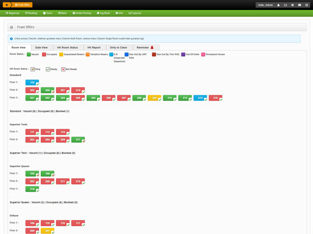The height and width of the screenshot is (234, 313).
Task: Open the envelope messages icon
Action: 285,5
